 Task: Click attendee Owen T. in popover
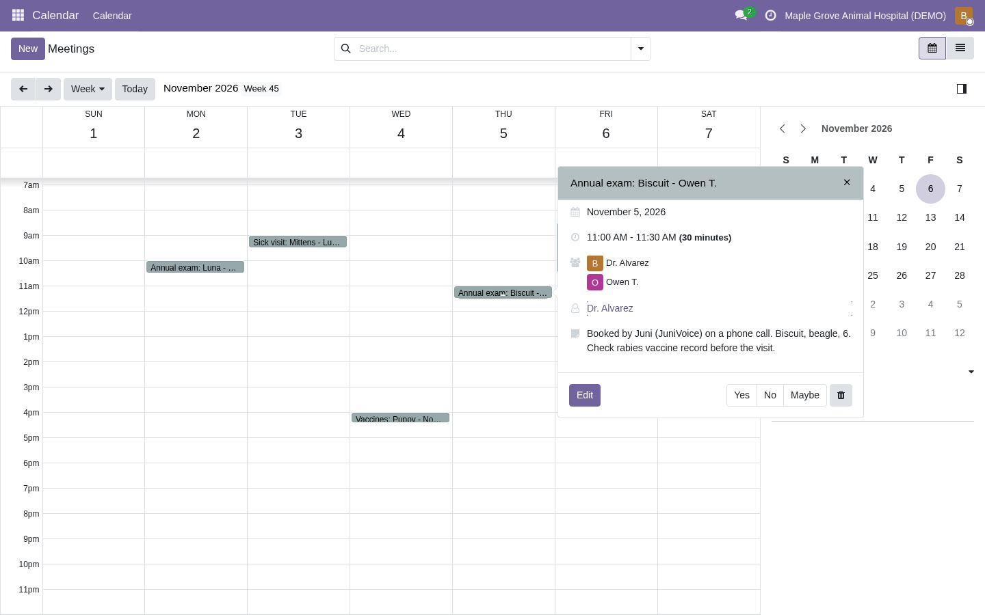(622, 282)
